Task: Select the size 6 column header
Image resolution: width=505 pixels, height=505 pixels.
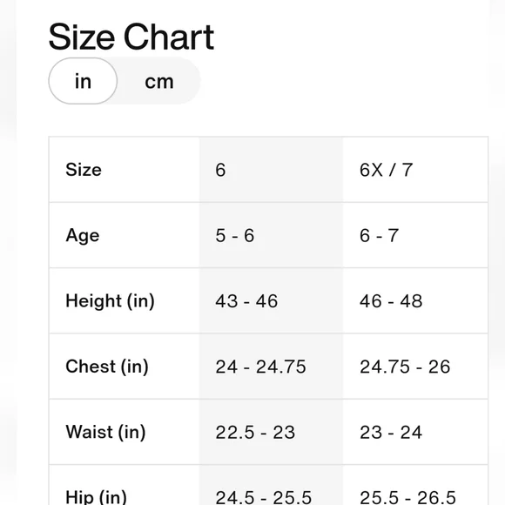Action: point(271,170)
